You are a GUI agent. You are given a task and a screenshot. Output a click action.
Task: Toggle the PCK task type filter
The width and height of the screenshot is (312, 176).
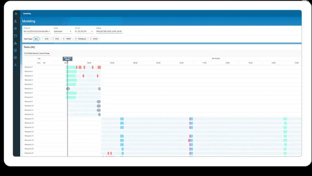(56, 39)
